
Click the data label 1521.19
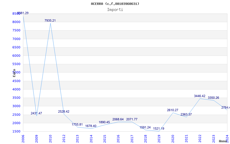159,128
